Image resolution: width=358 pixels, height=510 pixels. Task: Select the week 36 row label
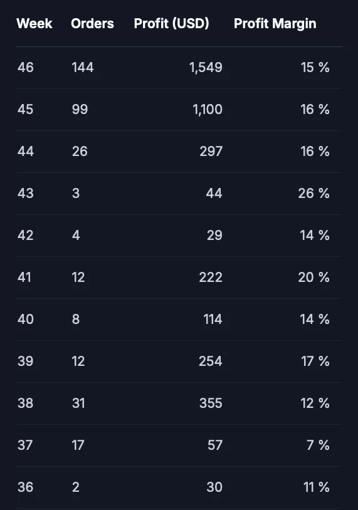click(x=25, y=487)
